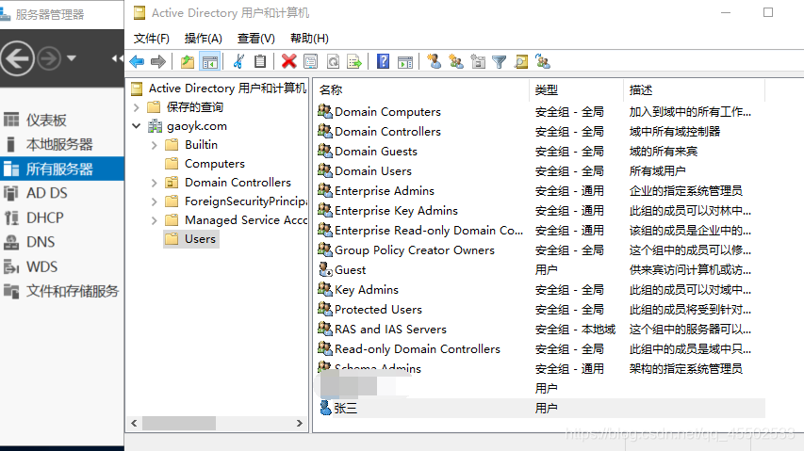
Task: Click the blue Back arrow in ADUC toolbar
Action: 137,62
